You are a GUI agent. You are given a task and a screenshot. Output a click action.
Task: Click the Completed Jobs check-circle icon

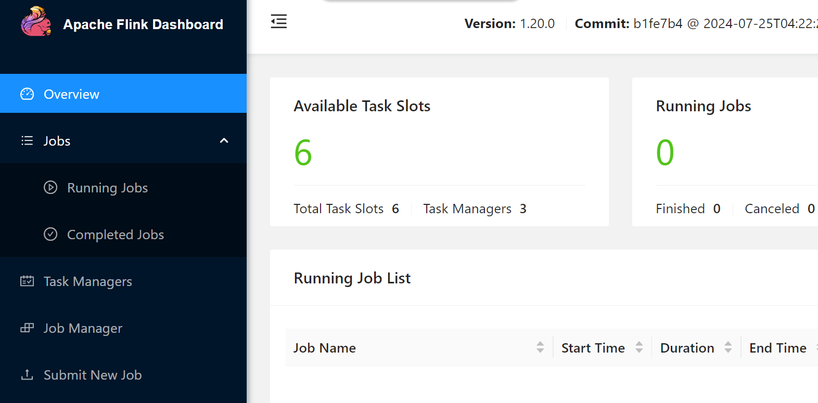tap(50, 234)
